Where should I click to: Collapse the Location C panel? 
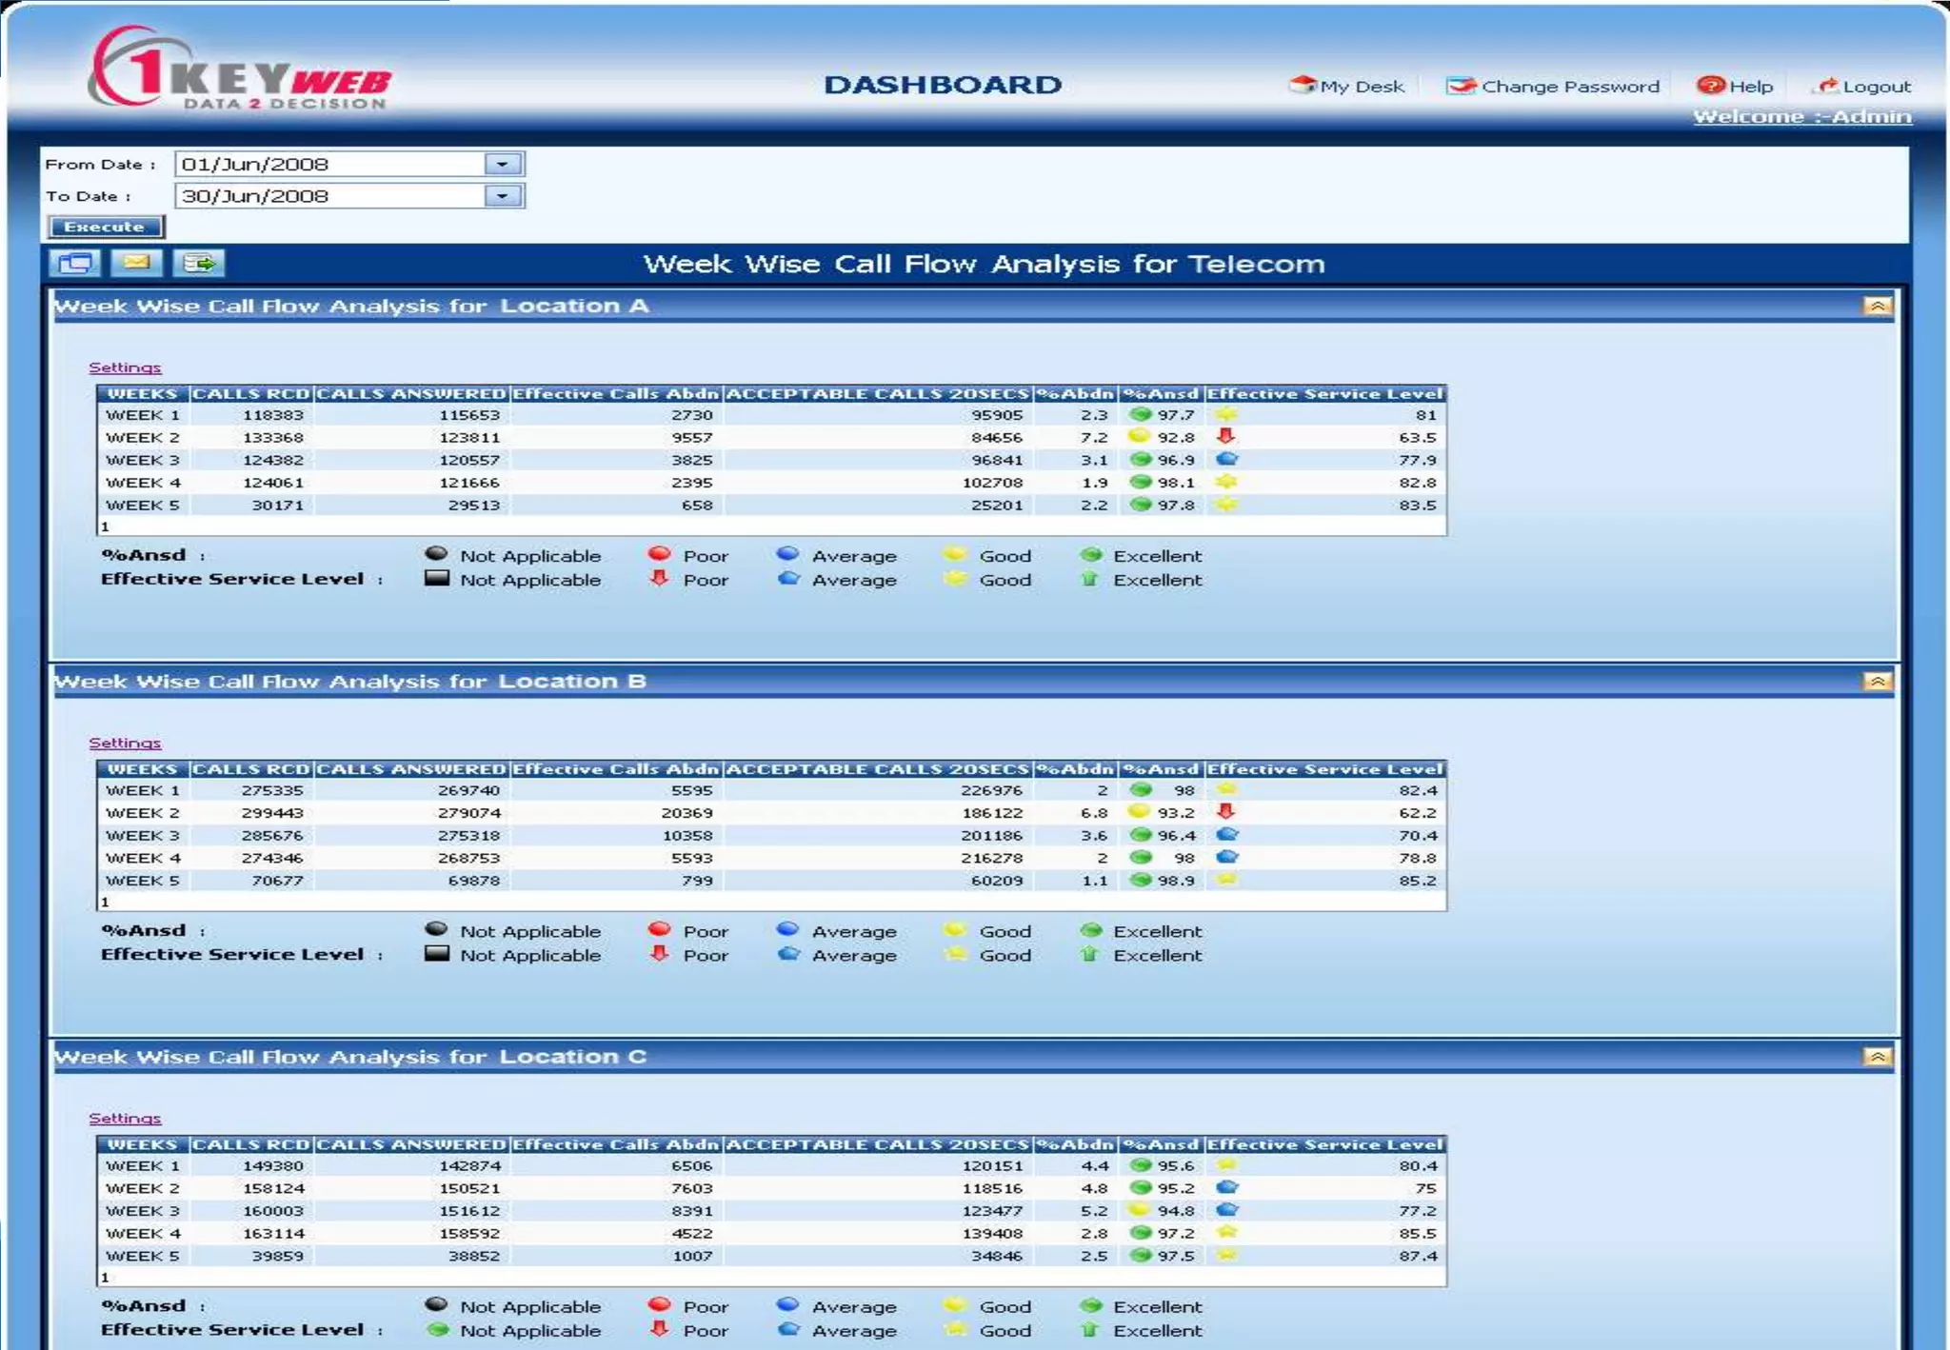pos(1877,1057)
